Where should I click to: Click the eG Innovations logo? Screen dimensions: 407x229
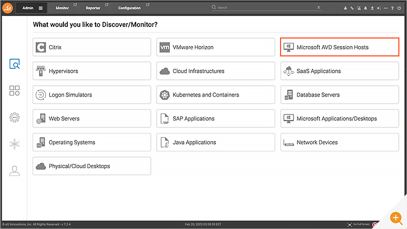pyautogui.click(x=8, y=8)
